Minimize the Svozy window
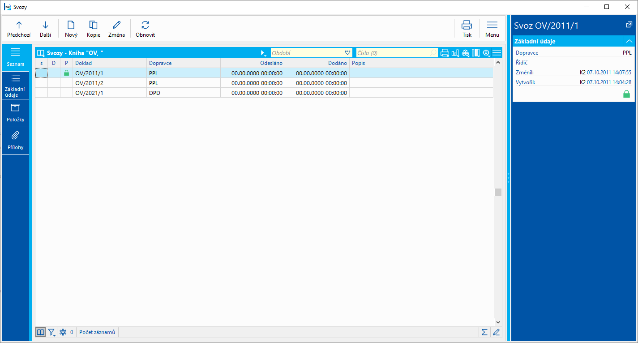 (x=586, y=7)
